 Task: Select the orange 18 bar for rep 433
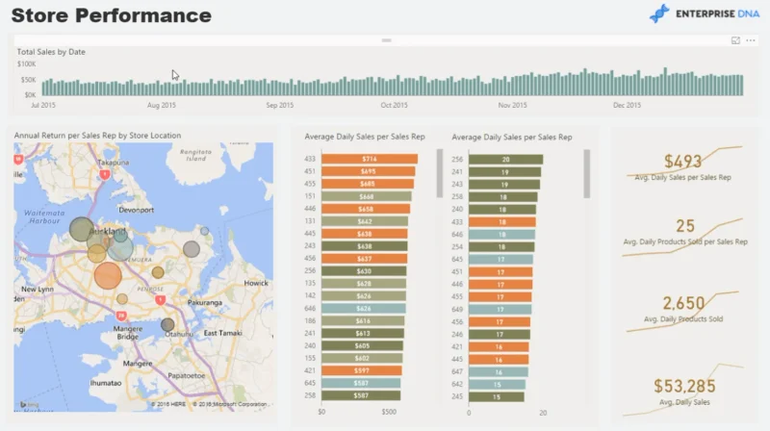(501, 222)
